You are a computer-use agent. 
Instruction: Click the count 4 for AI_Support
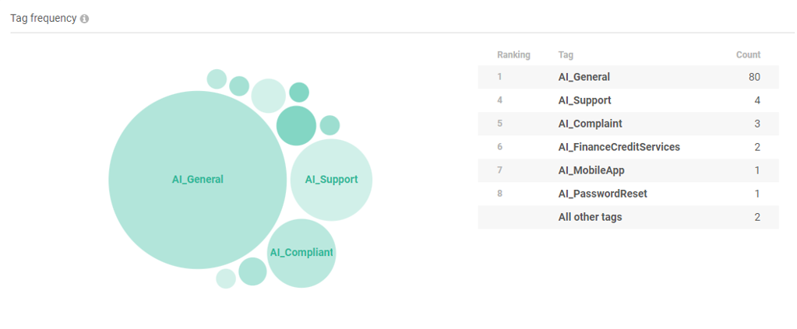[x=756, y=100]
